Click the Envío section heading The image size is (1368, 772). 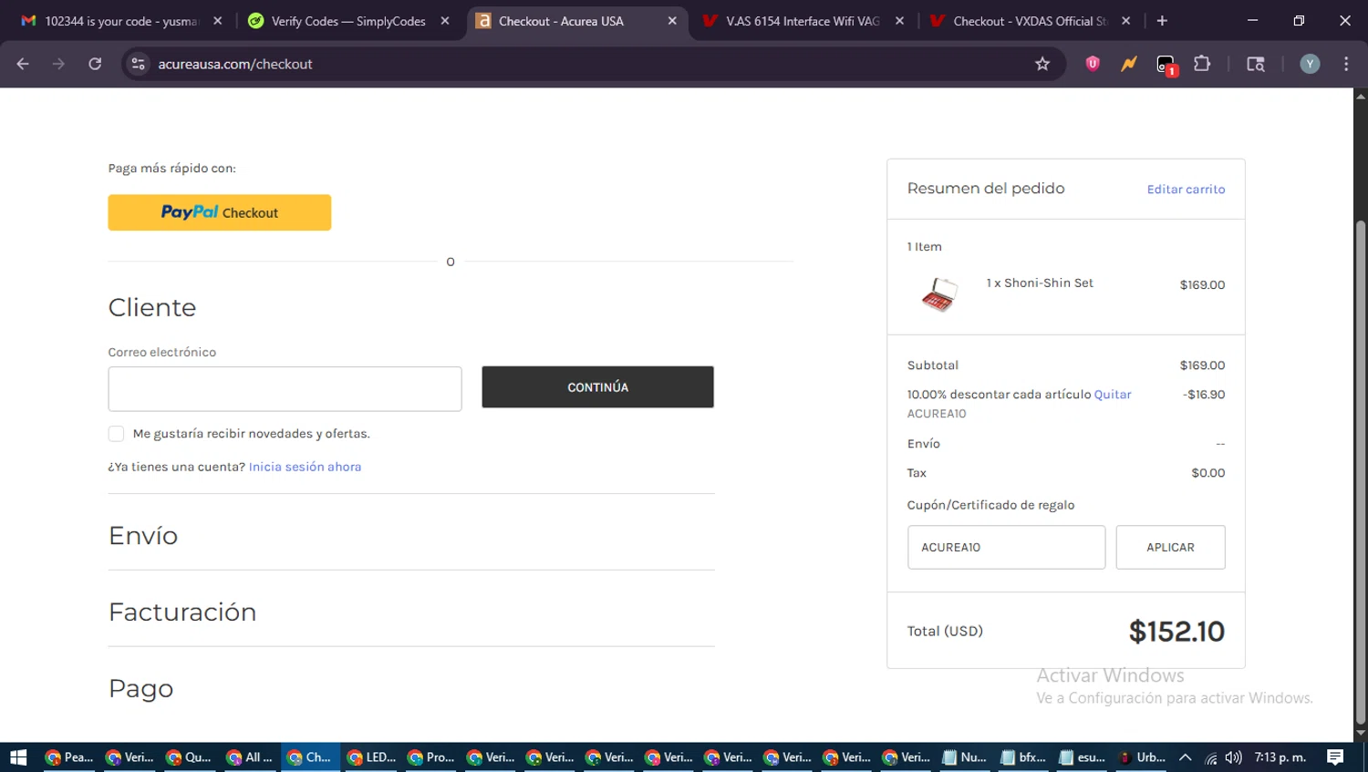coord(143,536)
